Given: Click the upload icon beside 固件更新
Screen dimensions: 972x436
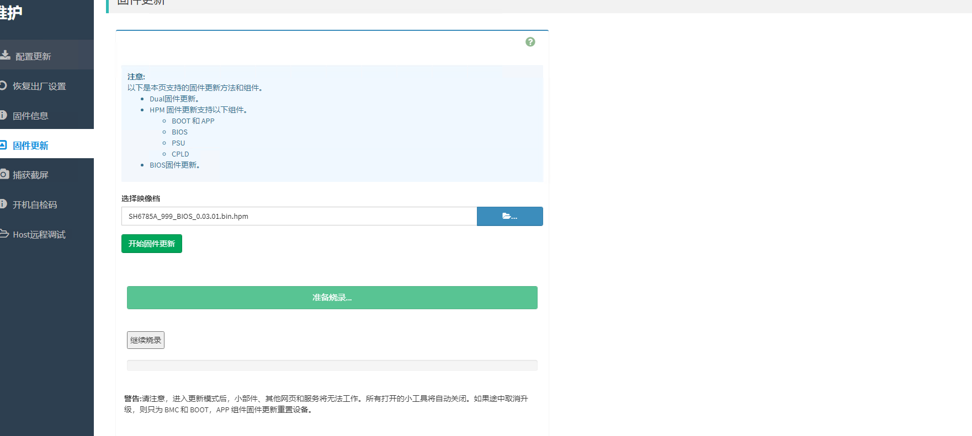Looking at the screenshot, I should click(3, 145).
